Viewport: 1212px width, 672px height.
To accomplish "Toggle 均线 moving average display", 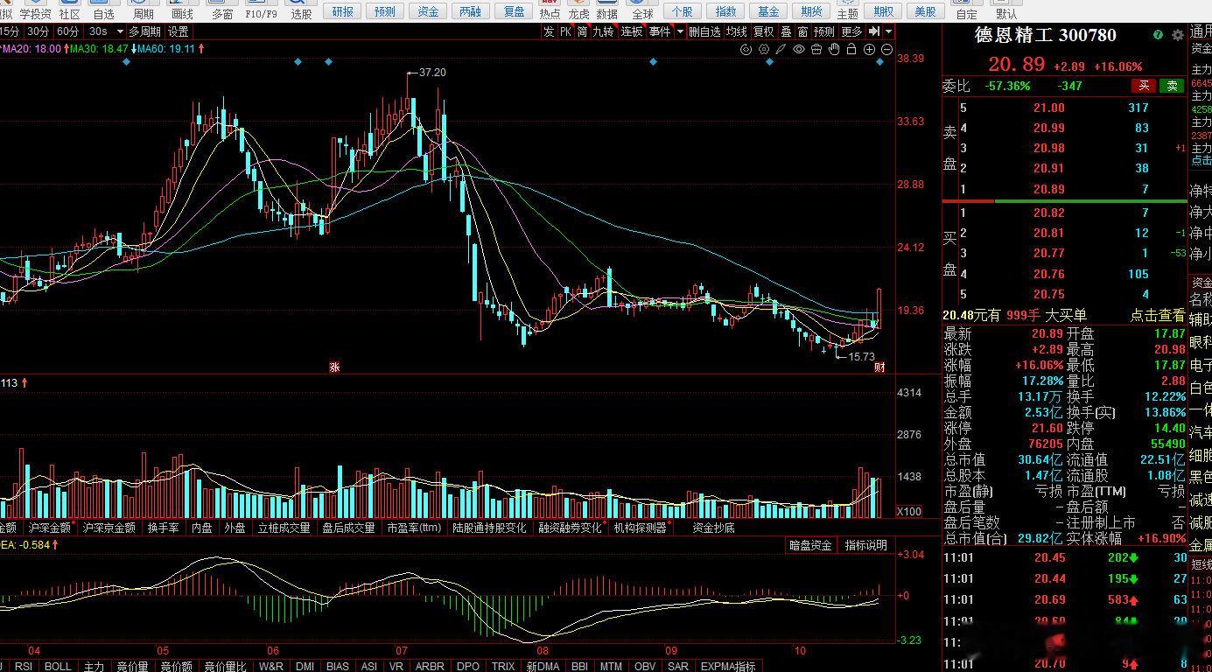I will 737,31.
